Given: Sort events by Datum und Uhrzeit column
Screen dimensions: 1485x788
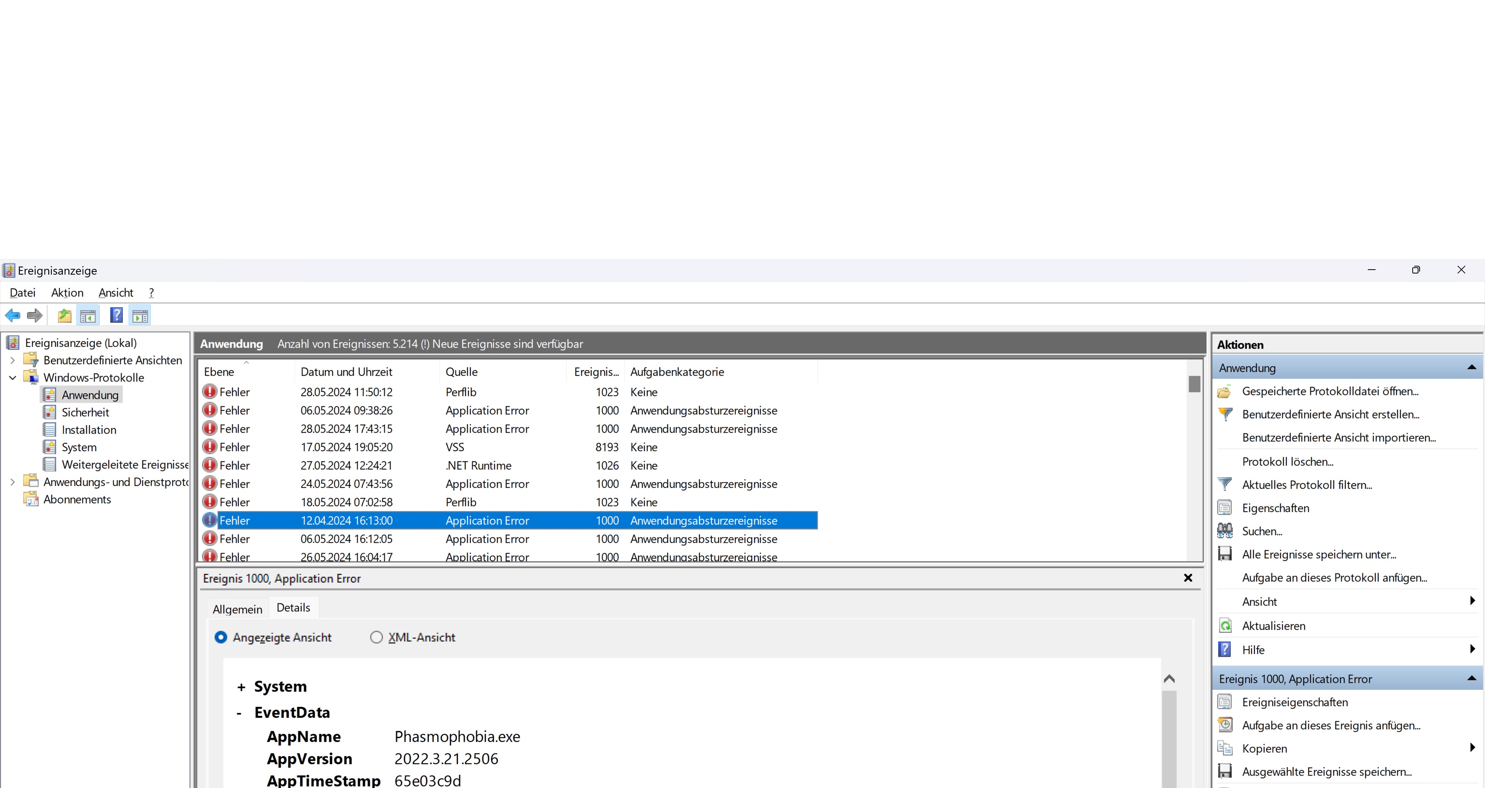Looking at the screenshot, I should (346, 372).
